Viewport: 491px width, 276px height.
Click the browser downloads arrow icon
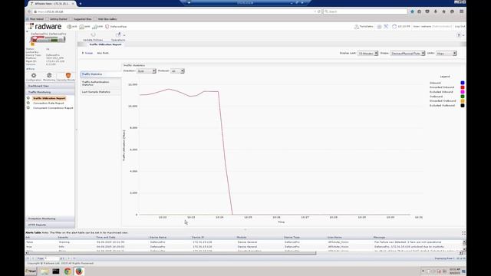click(436, 11)
